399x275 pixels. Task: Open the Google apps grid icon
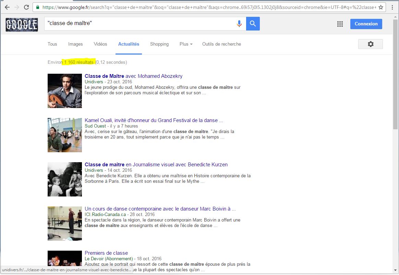coord(340,24)
